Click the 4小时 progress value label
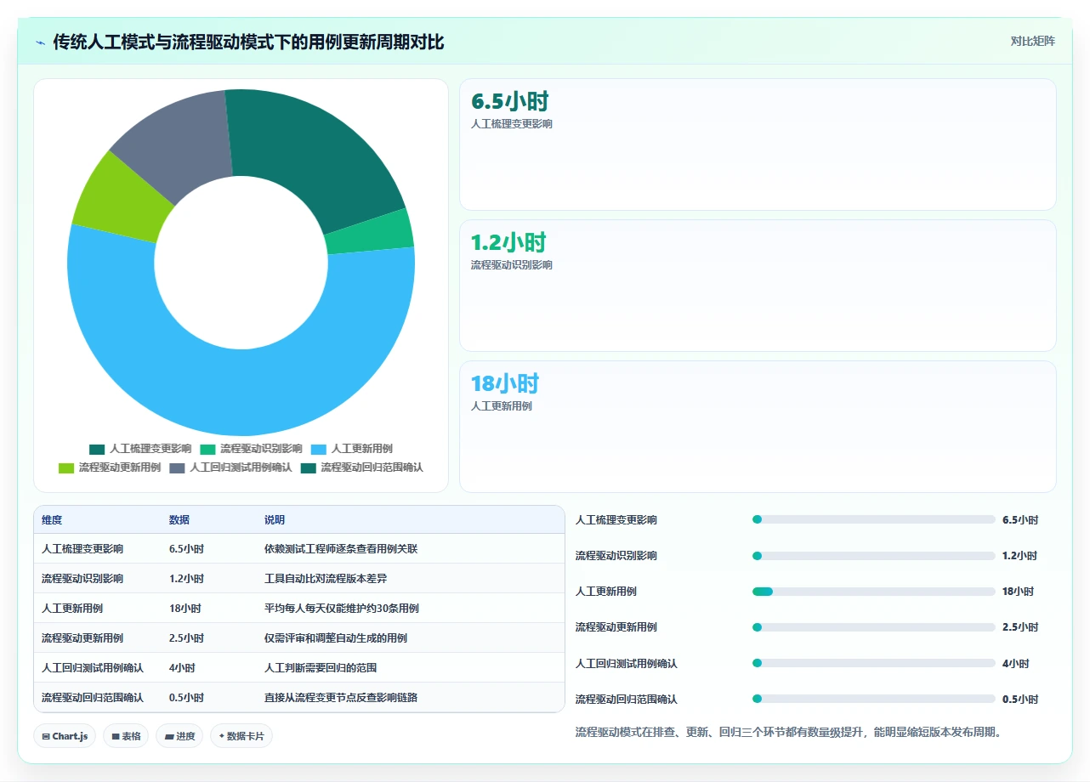 point(1015,663)
